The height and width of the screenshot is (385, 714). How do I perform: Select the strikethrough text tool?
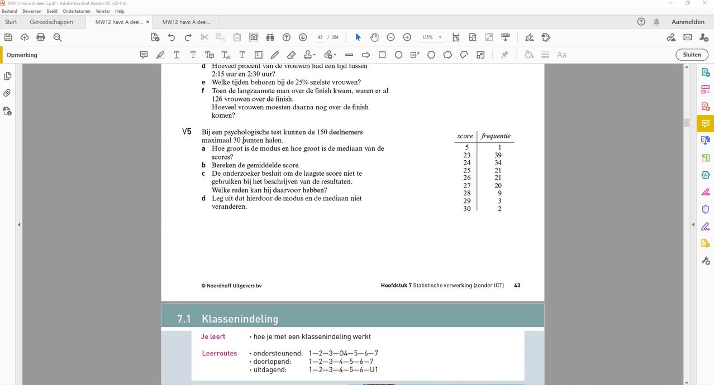click(x=193, y=55)
